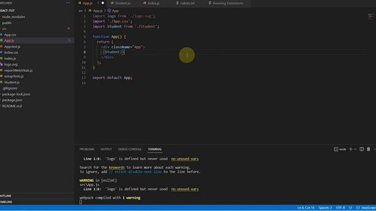Change indentation via Spaces: 2
This screenshot has height=211, width=376.
[325, 207]
